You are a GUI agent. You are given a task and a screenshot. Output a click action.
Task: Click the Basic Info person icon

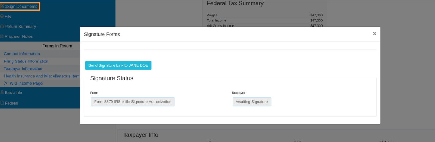click(2, 93)
